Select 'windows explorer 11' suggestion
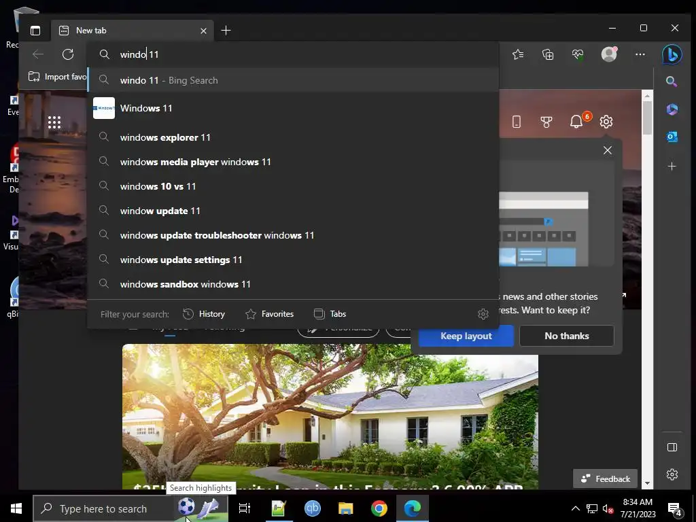The height and width of the screenshot is (522, 696). click(293, 137)
